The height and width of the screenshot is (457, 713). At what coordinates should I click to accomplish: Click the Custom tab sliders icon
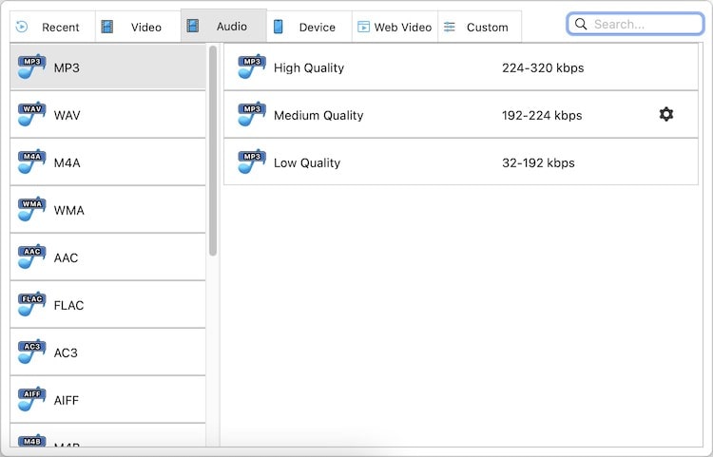tap(450, 27)
